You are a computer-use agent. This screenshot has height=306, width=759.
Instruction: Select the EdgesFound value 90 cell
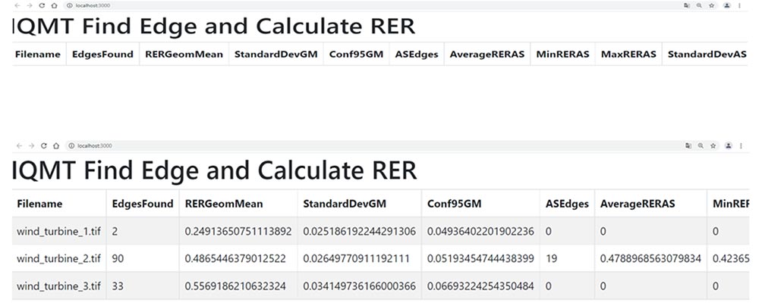[x=118, y=258]
